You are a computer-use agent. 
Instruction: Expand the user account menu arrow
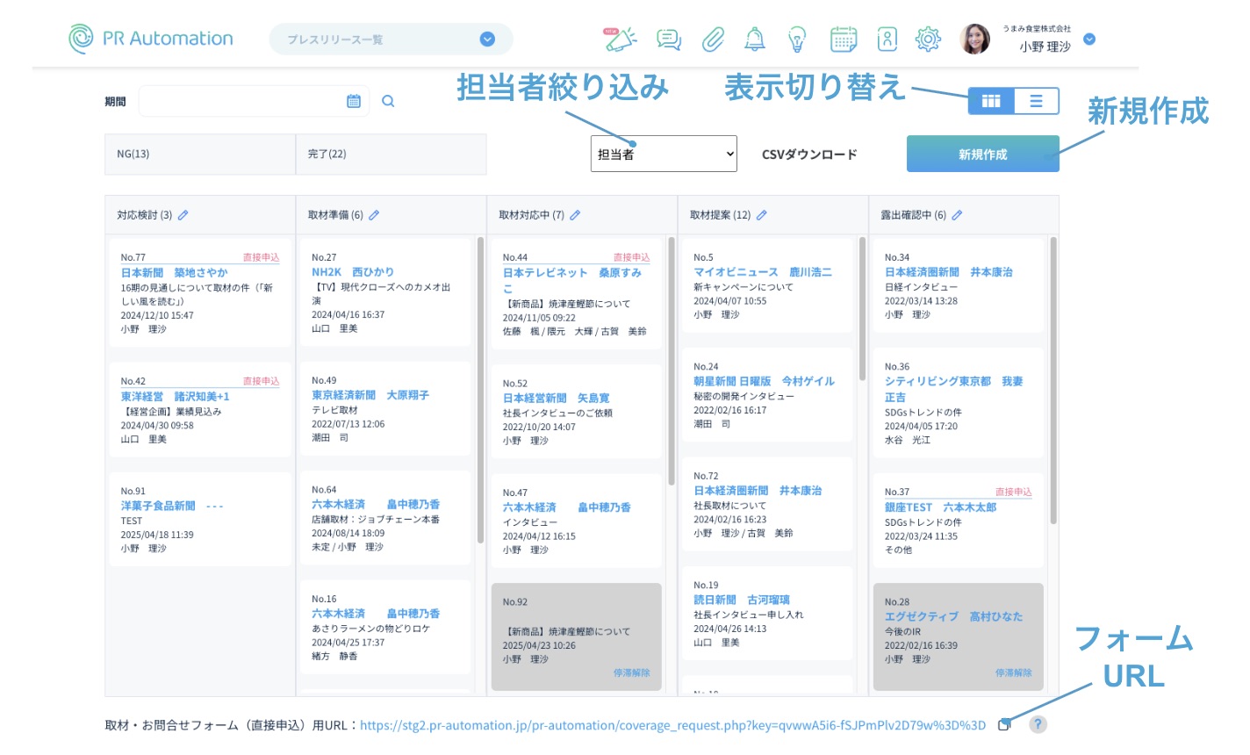(x=1089, y=39)
